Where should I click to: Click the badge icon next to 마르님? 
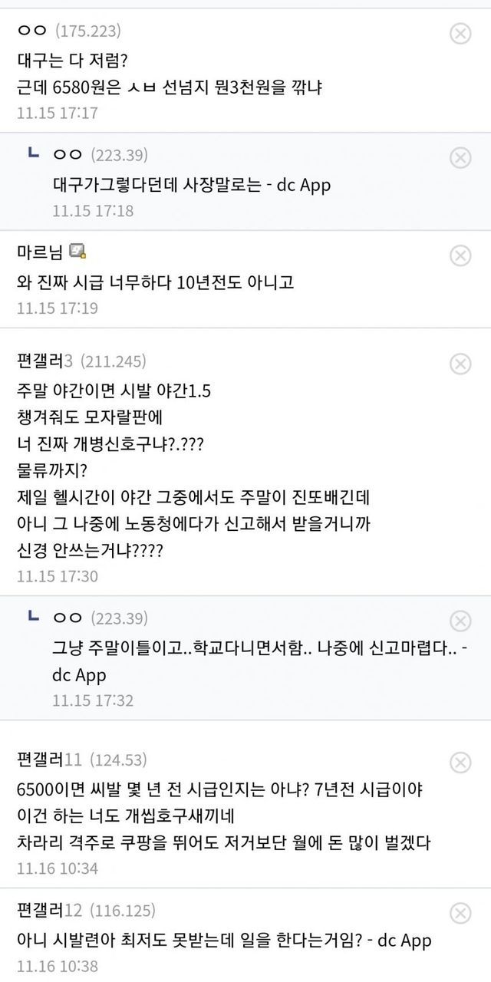pyautogui.click(x=77, y=251)
